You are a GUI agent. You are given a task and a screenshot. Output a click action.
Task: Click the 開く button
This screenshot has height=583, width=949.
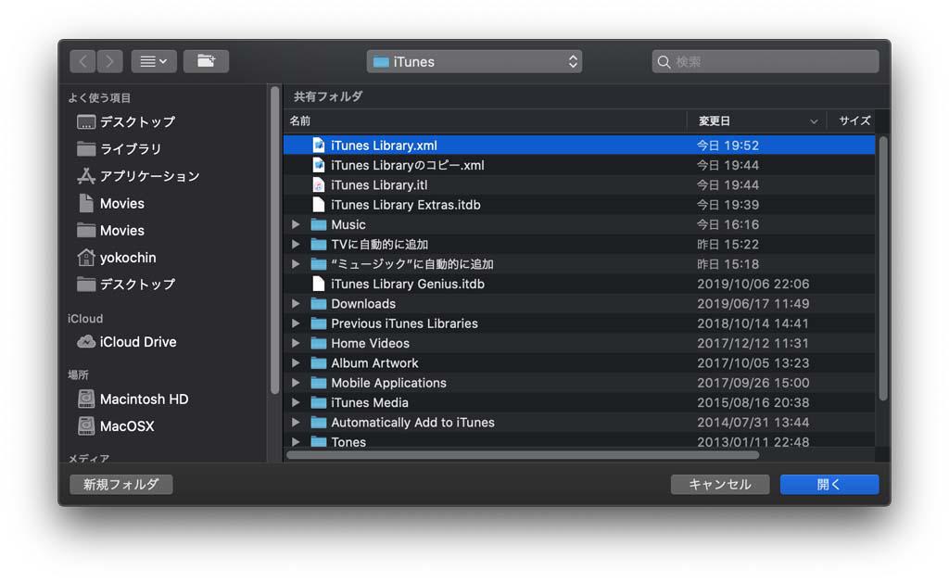pyautogui.click(x=829, y=485)
